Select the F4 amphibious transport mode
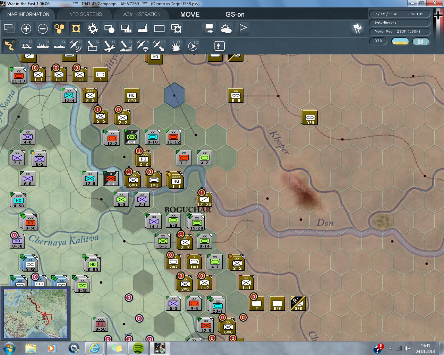Screen dimensions: 444x355 pyautogui.click(x=59, y=45)
